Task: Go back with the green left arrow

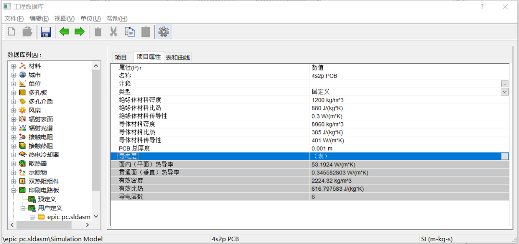Action: tap(64, 32)
